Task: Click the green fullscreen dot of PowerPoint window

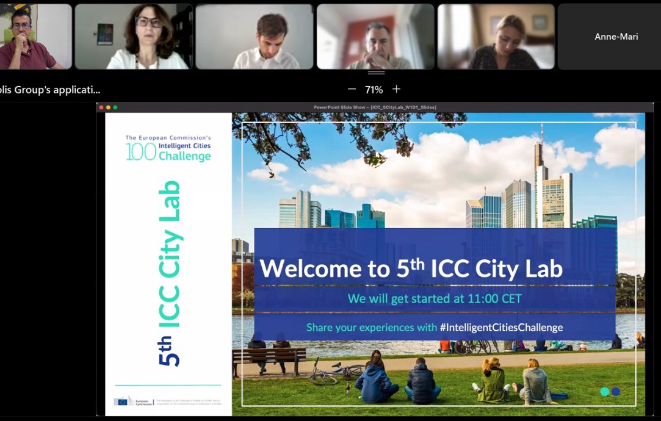Action: coord(115,107)
